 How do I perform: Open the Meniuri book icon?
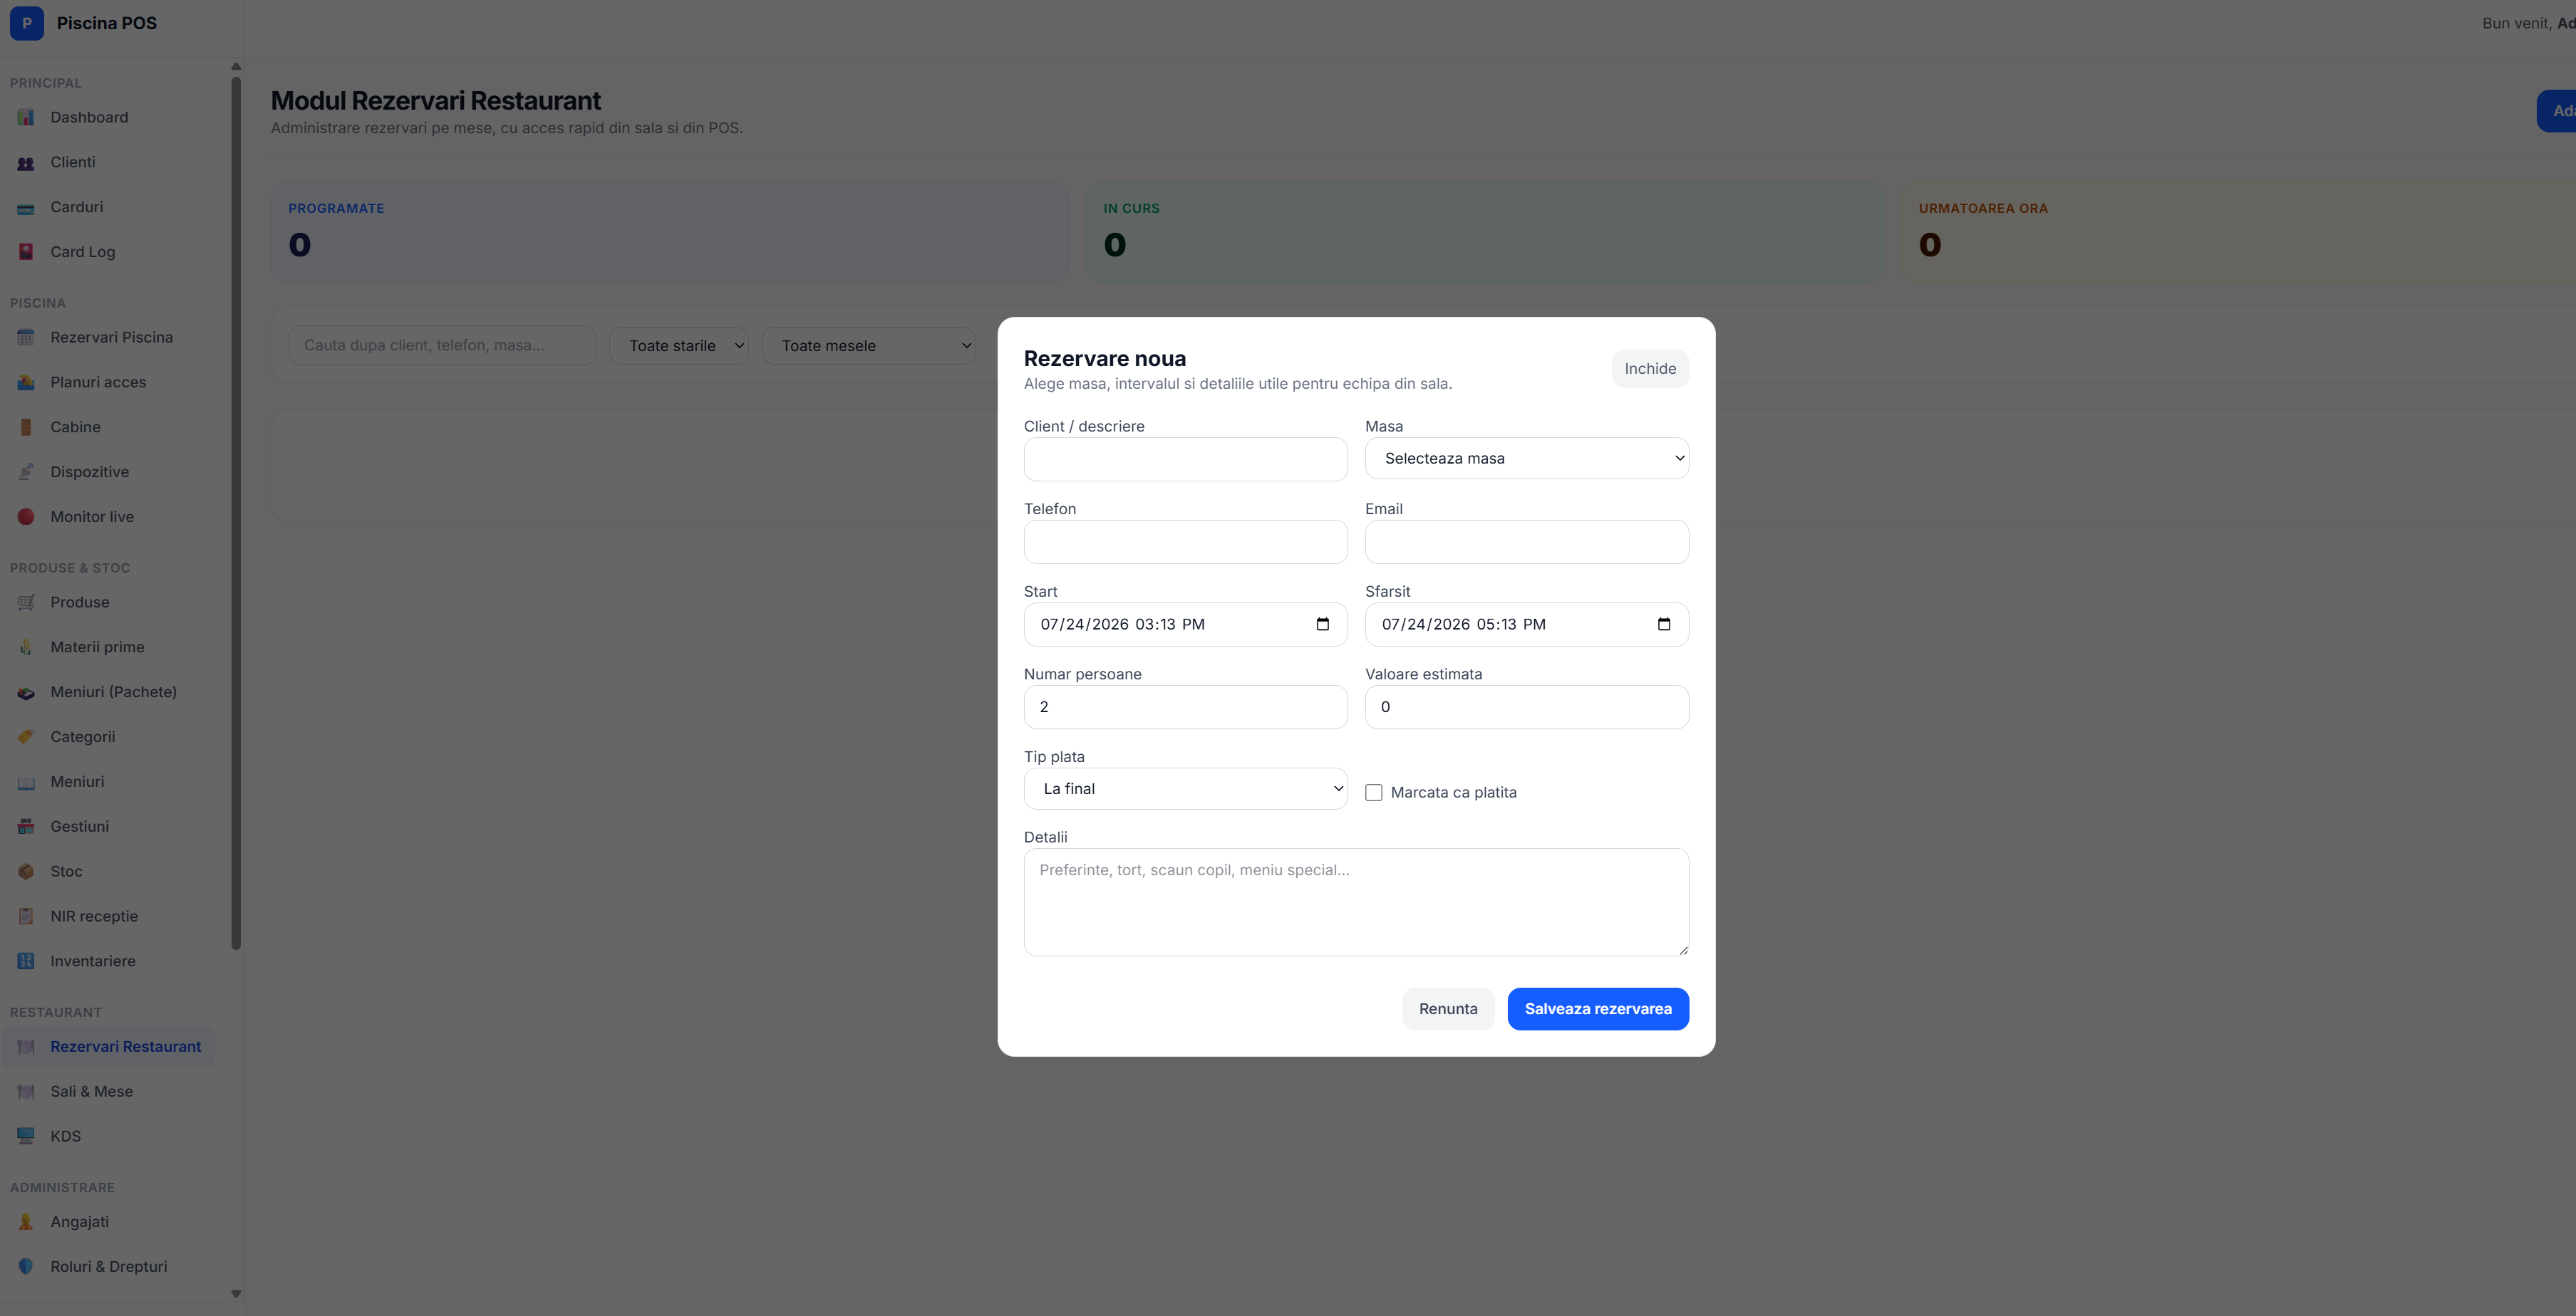click(26, 783)
